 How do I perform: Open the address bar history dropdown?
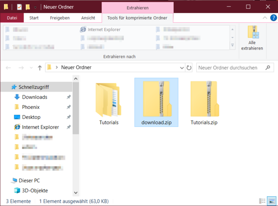[x=180, y=68]
